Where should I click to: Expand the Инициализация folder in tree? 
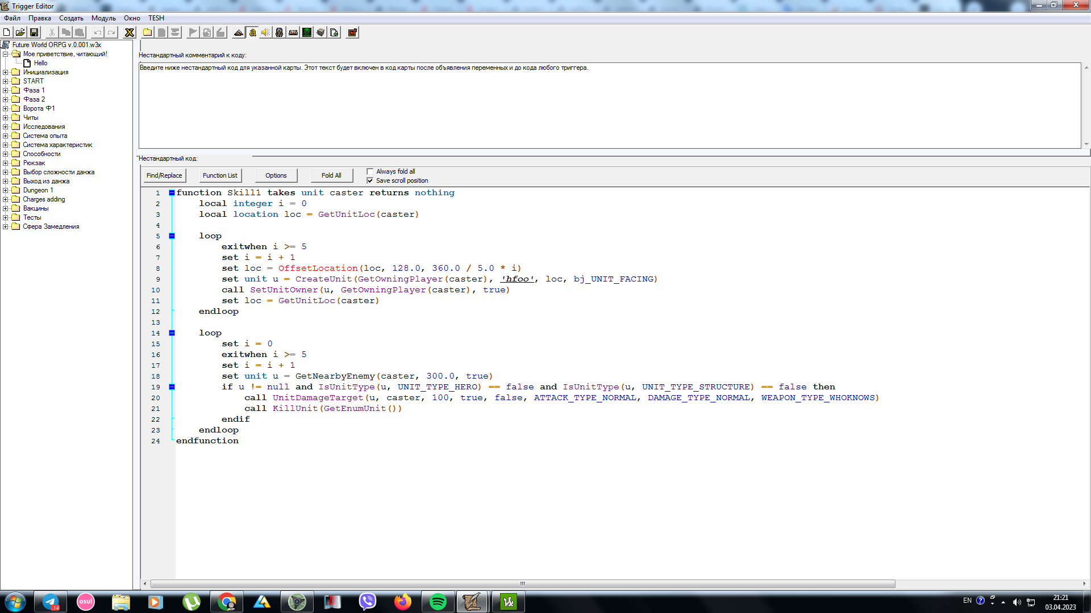tap(6, 72)
